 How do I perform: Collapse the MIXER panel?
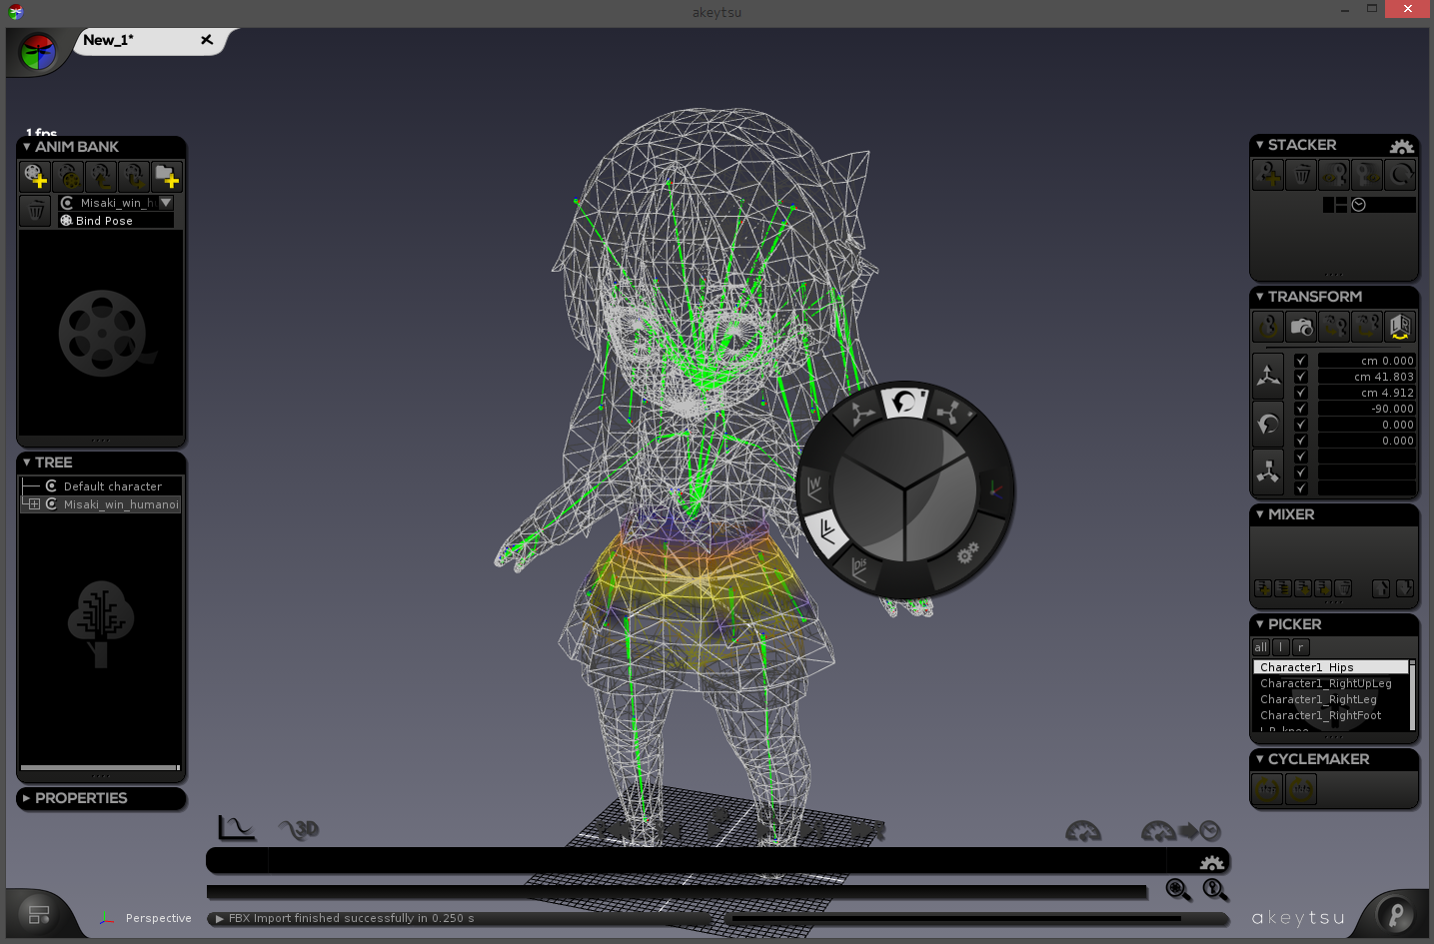[1260, 514]
